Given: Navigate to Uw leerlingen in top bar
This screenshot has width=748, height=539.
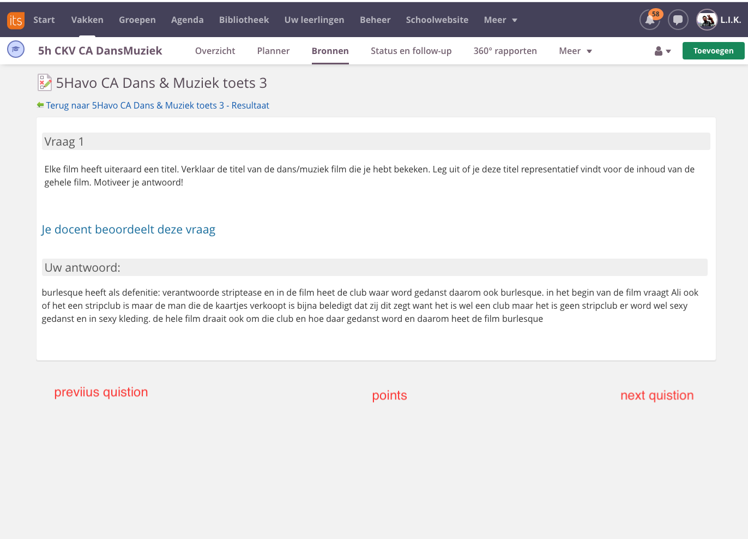Looking at the screenshot, I should click(x=314, y=20).
